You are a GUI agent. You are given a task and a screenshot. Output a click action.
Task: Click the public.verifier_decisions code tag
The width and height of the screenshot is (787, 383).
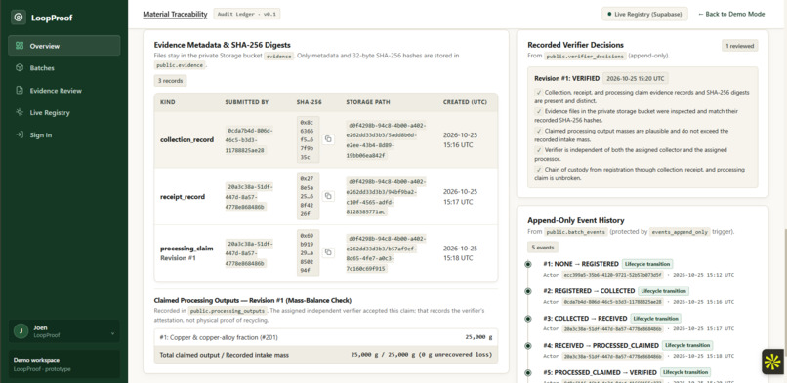click(x=585, y=57)
